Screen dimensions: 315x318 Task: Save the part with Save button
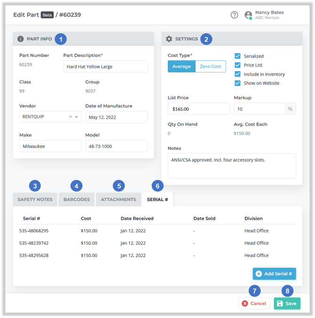pyautogui.click(x=287, y=303)
